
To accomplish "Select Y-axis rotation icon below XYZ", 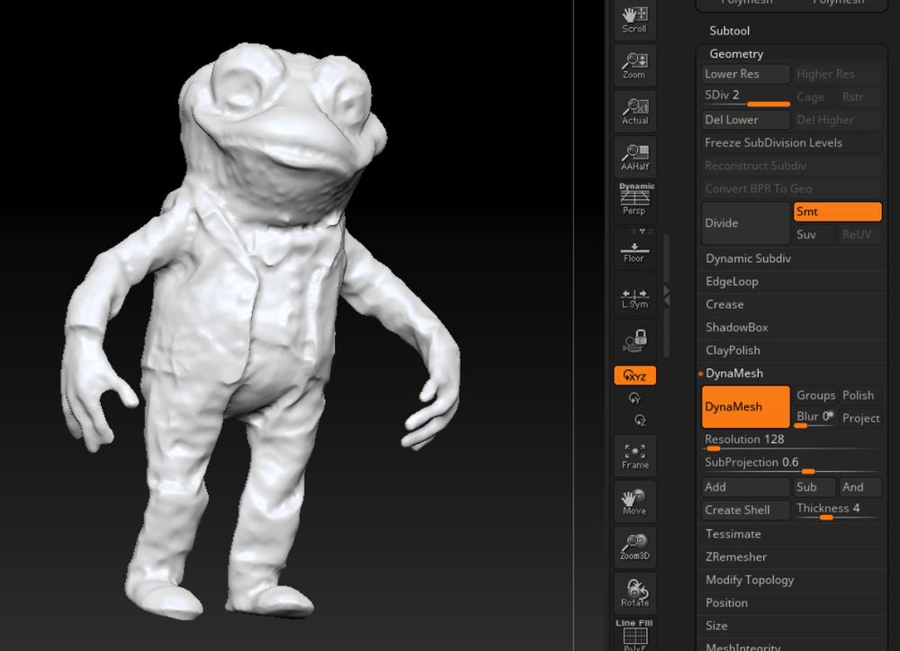I will [x=634, y=398].
